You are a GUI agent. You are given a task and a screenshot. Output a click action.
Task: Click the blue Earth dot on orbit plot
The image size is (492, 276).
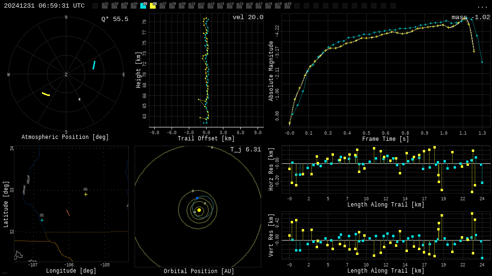click(197, 198)
